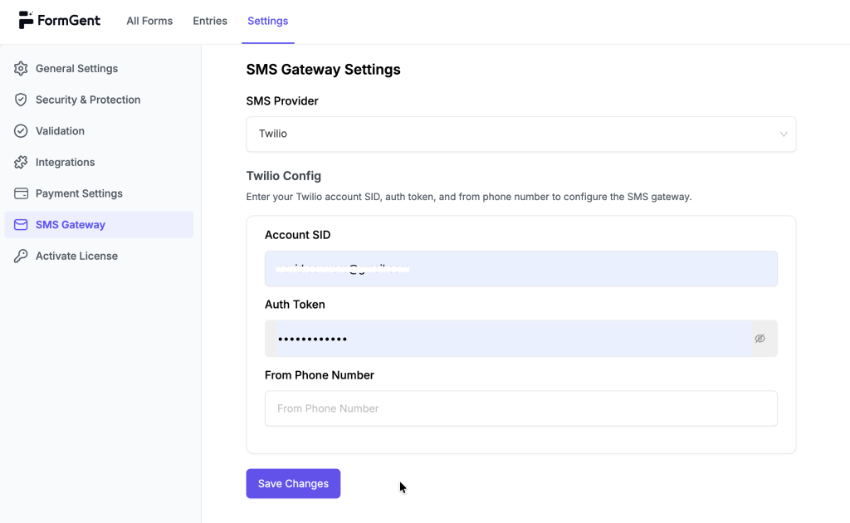
Task: Click the Integrations puzzle piece icon
Action: (21, 162)
